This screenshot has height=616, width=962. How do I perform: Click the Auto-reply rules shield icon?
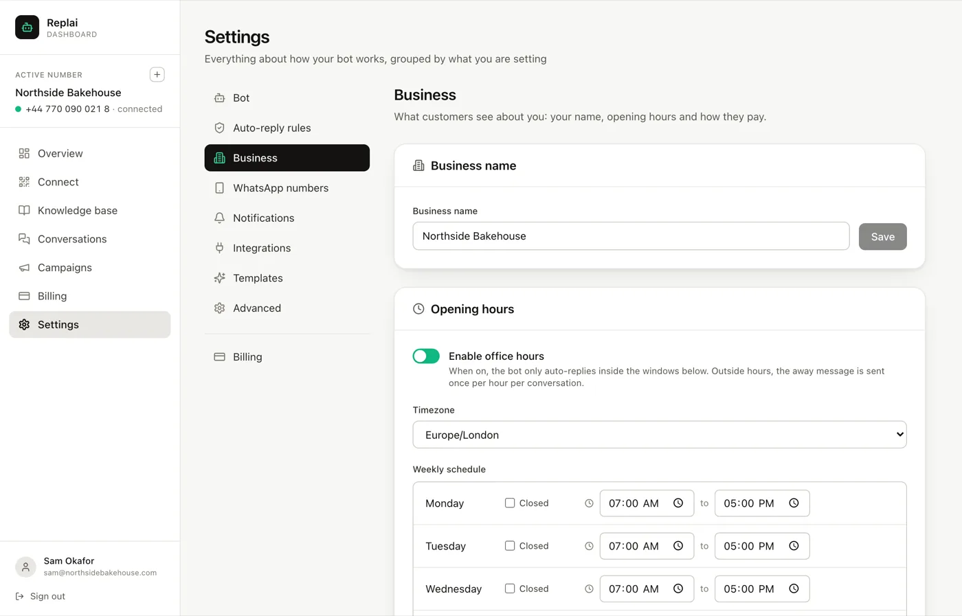pos(219,128)
